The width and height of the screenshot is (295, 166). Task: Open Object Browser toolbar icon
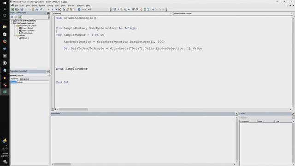pyautogui.click(x=71, y=9)
